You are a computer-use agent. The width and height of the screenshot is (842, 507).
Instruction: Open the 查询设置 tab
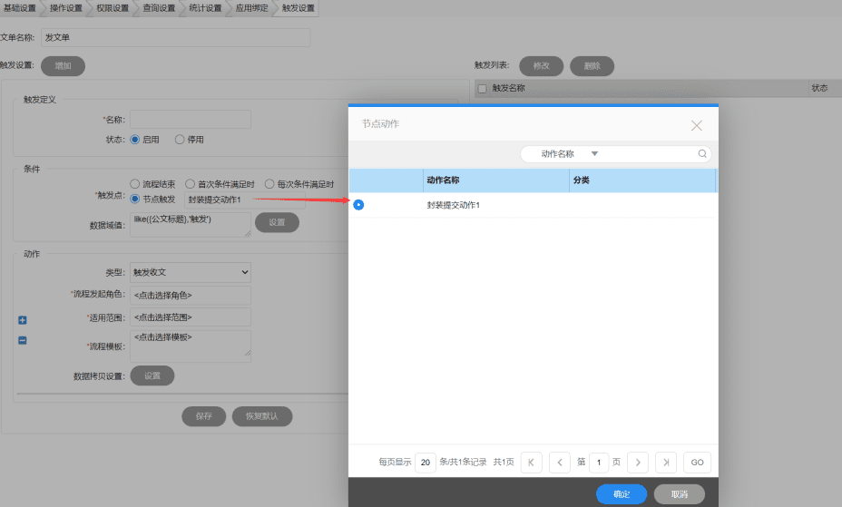159,8
